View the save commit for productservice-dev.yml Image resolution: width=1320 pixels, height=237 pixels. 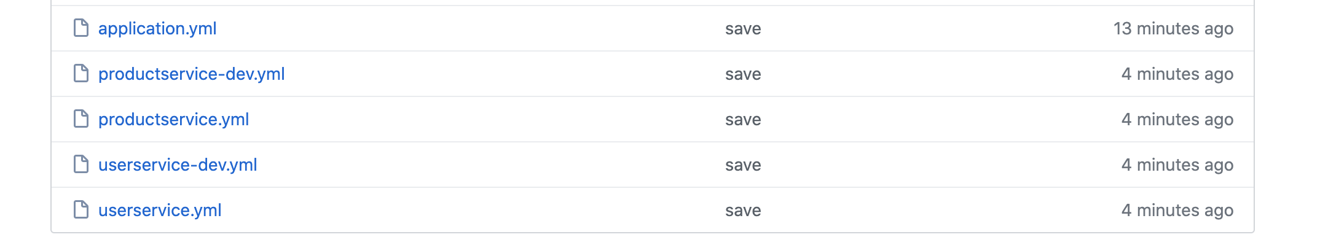tap(743, 74)
